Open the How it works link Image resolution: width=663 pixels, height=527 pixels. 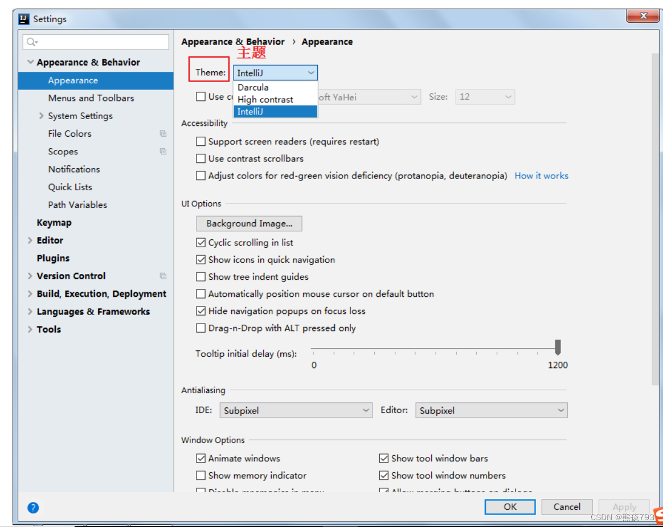[x=541, y=175]
